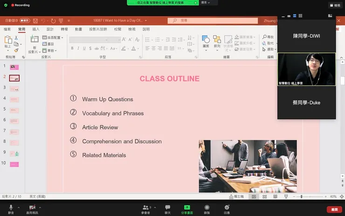The height and width of the screenshot is (216, 345).
Task: Click the Redo (repeat) arrow icon
Action: [x=53, y=21]
